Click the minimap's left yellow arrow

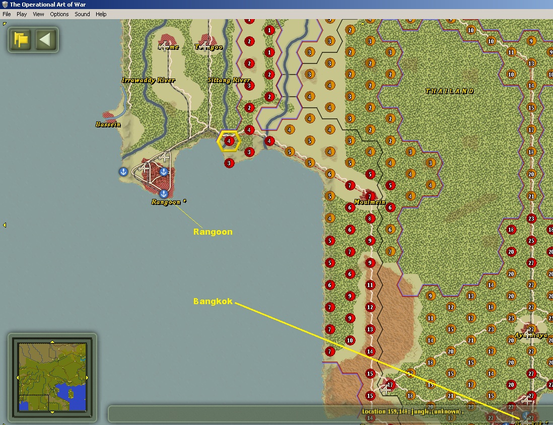18,378
